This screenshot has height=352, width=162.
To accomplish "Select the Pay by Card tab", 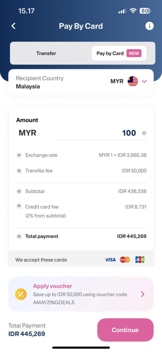I will coord(119,53).
